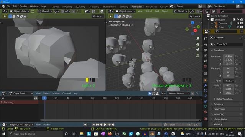The width and height of the screenshot is (245, 137).
Task: Open the Physics properties tab icon
Action: (x=206, y=96)
